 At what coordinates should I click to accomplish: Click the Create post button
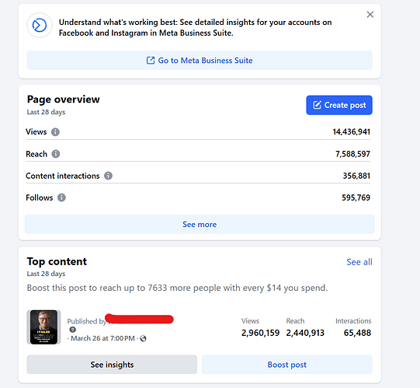339,105
